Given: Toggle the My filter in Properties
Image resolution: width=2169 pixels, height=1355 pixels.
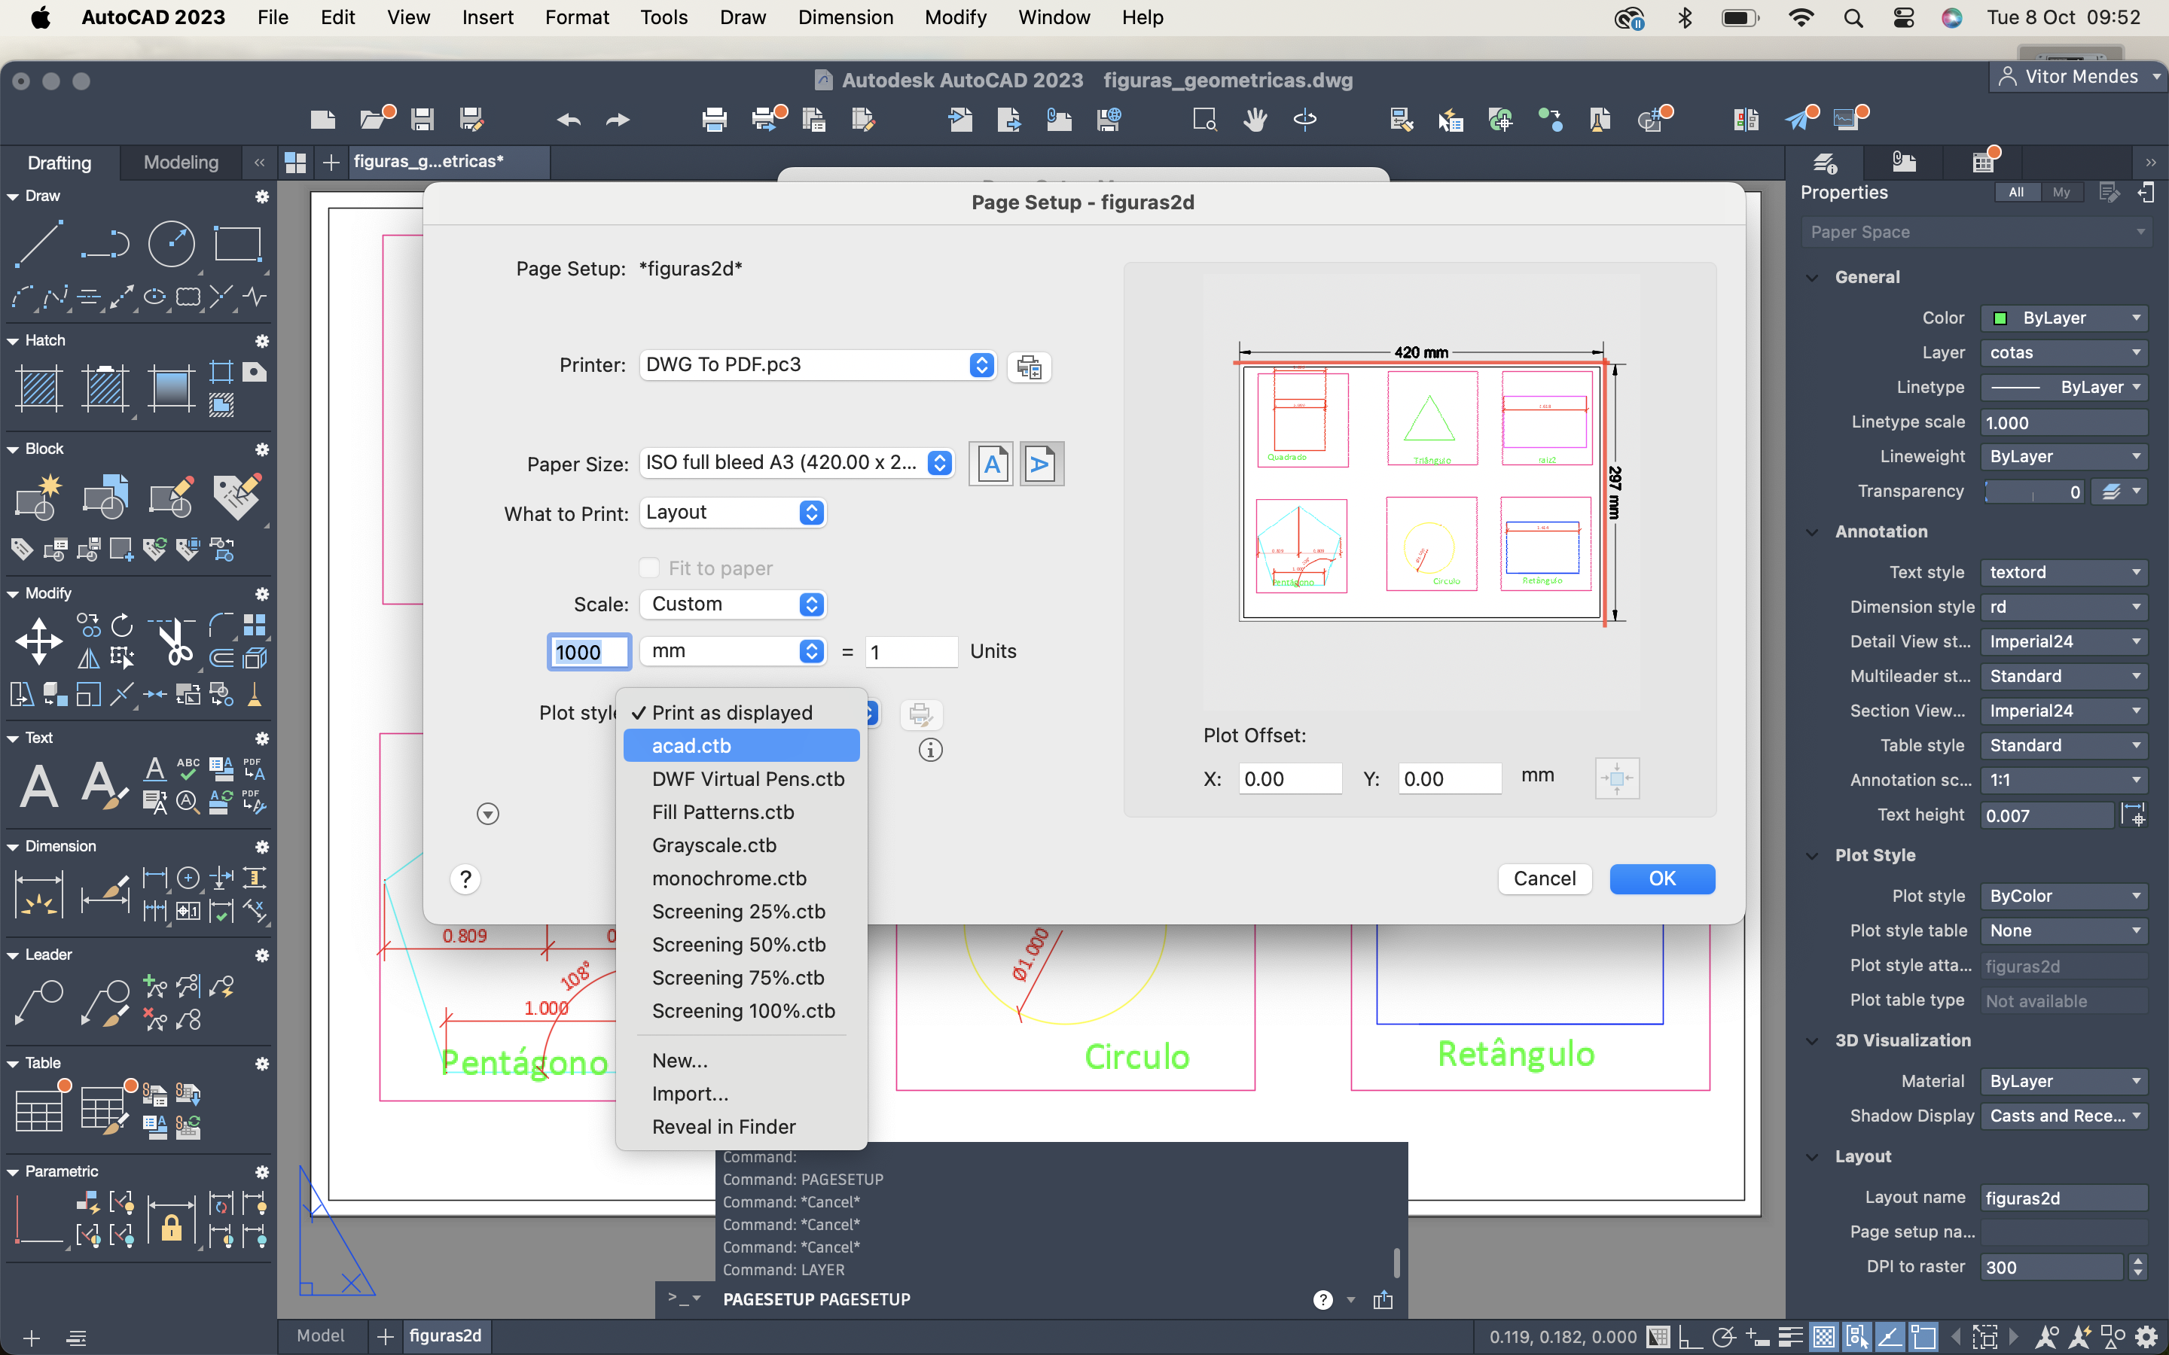Looking at the screenshot, I should 2061,192.
